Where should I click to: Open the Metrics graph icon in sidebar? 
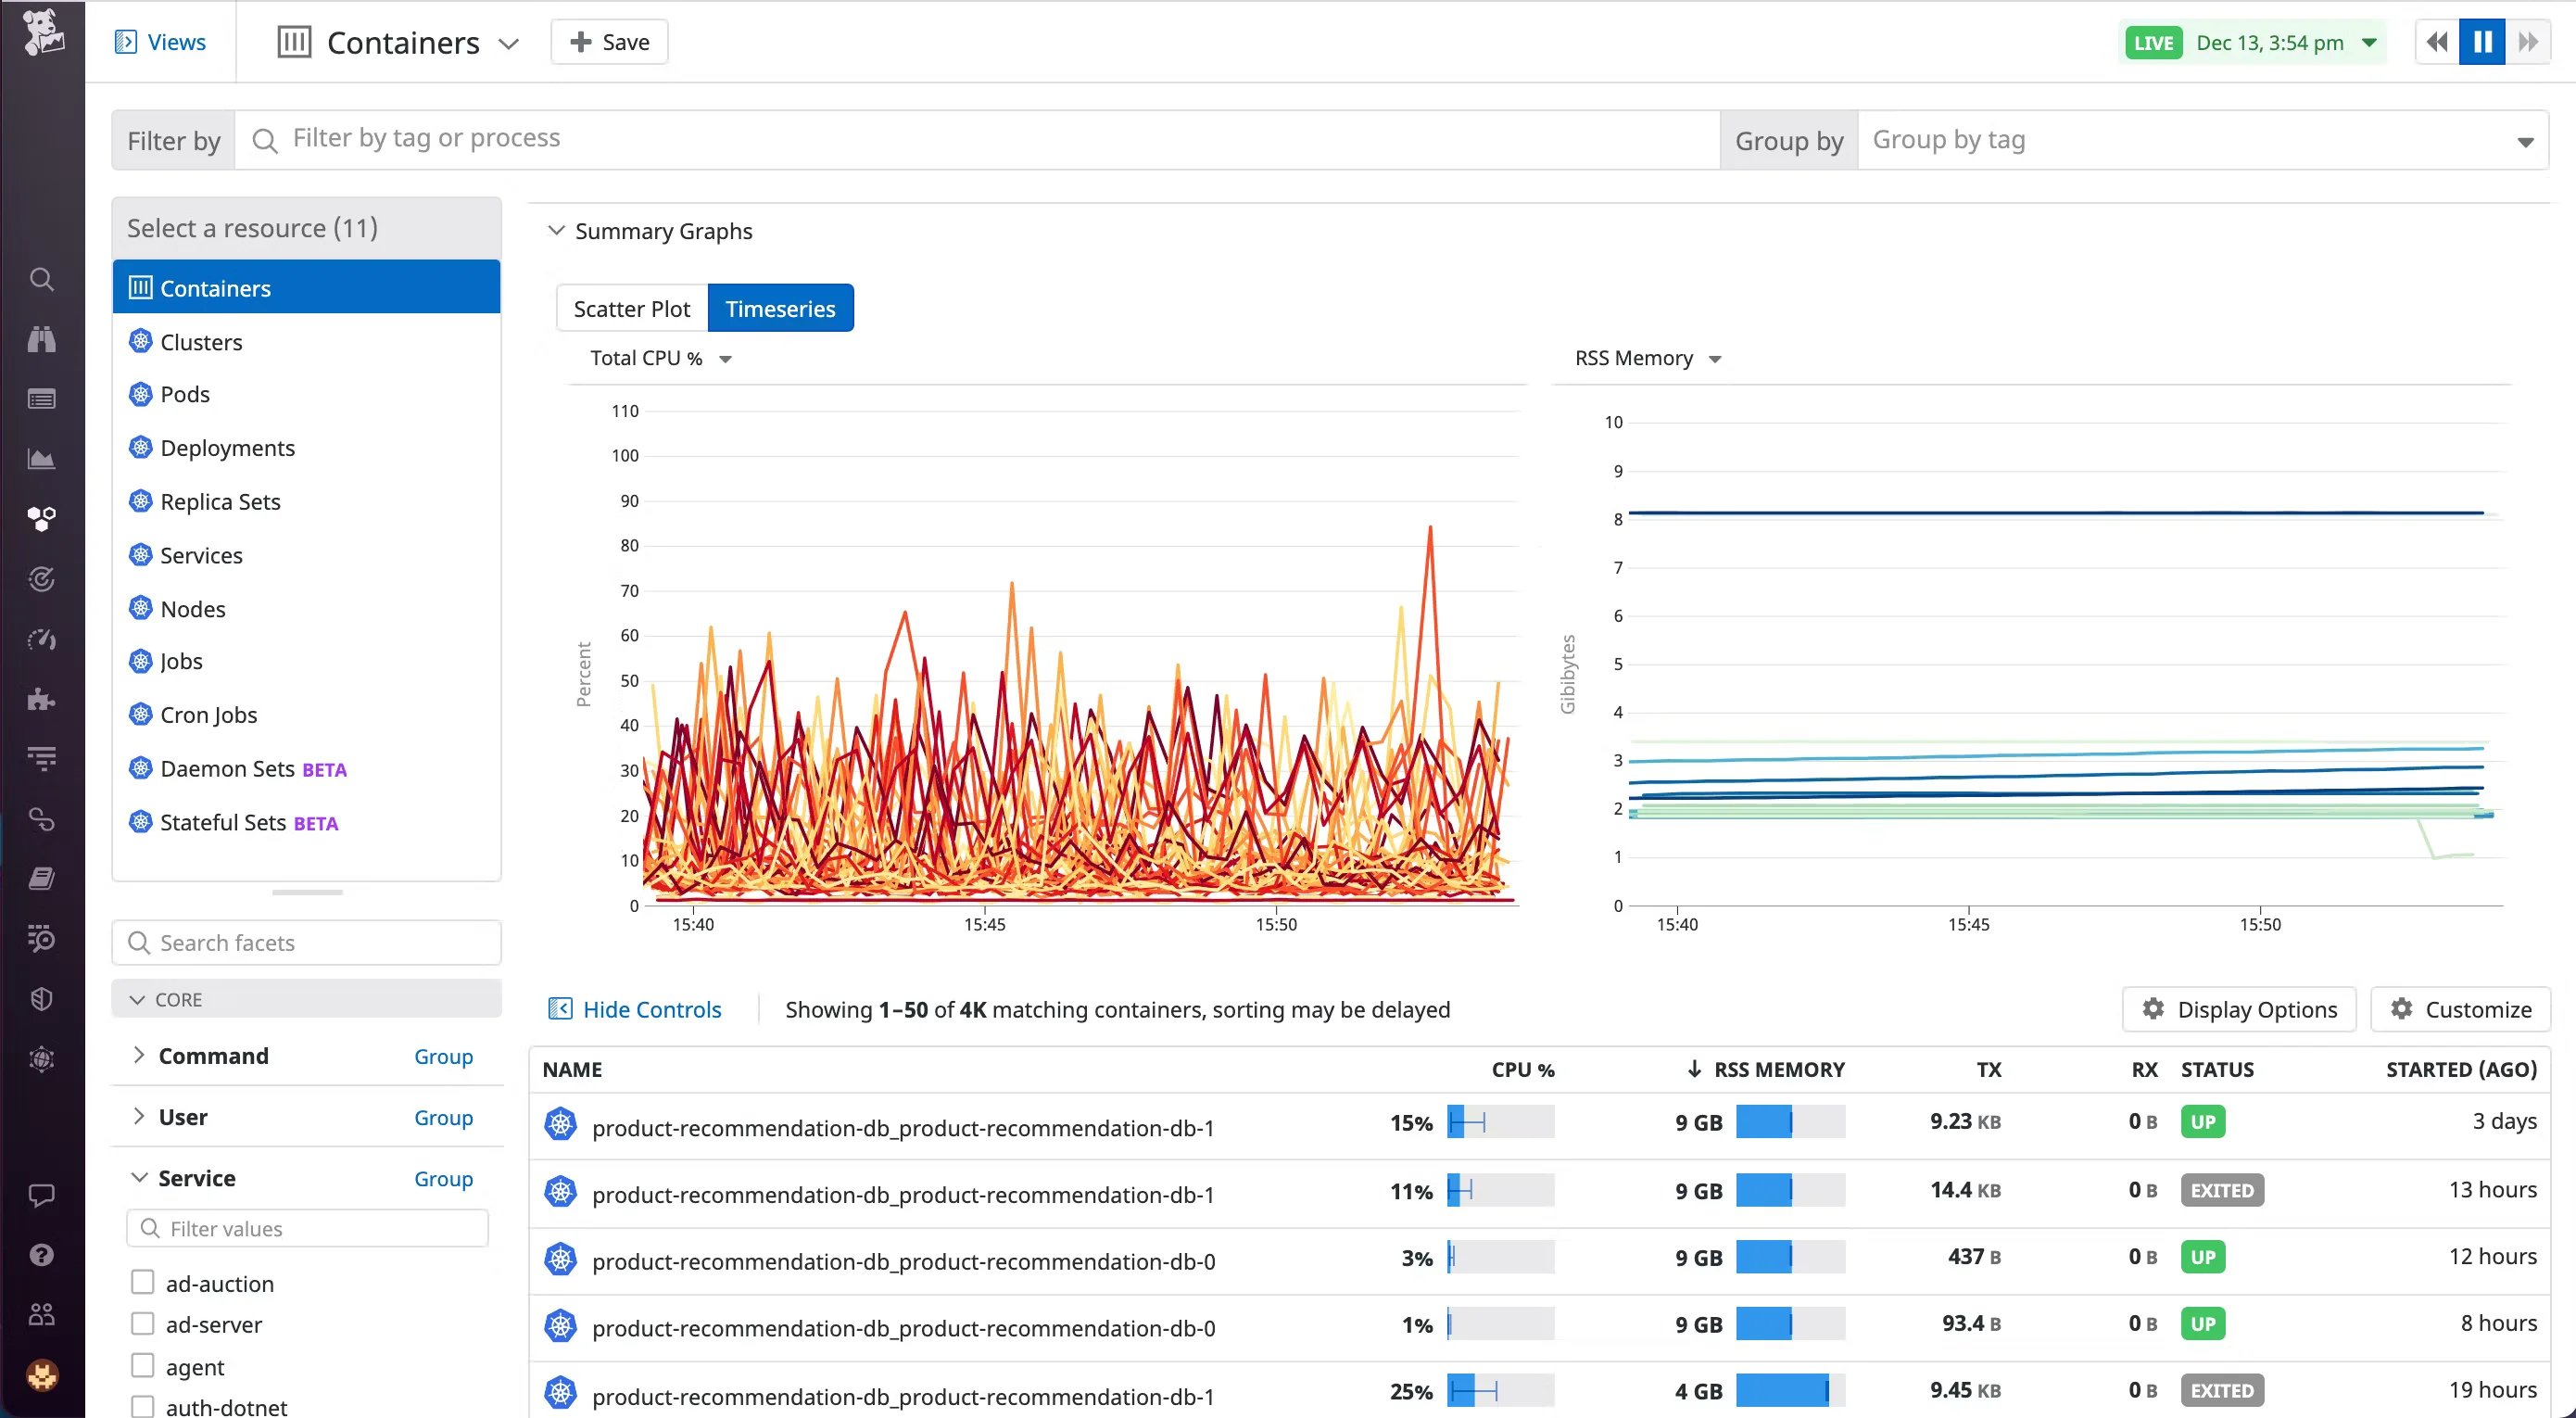pos(41,459)
